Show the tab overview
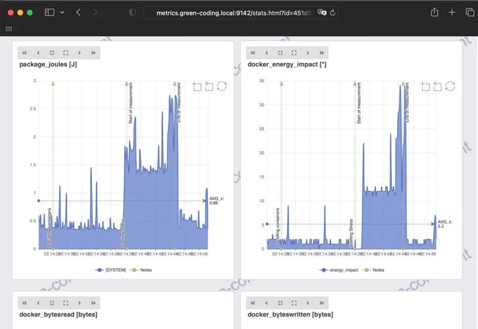Image resolution: width=478 pixels, height=329 pixels. click(470, 13)
